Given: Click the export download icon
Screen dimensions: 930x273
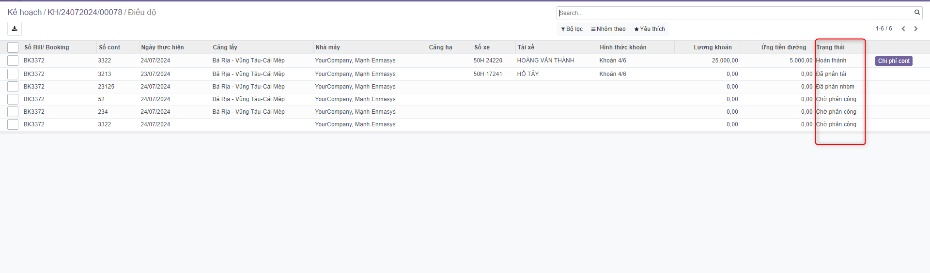Looking at the screenshot, I should coord(15,29).
